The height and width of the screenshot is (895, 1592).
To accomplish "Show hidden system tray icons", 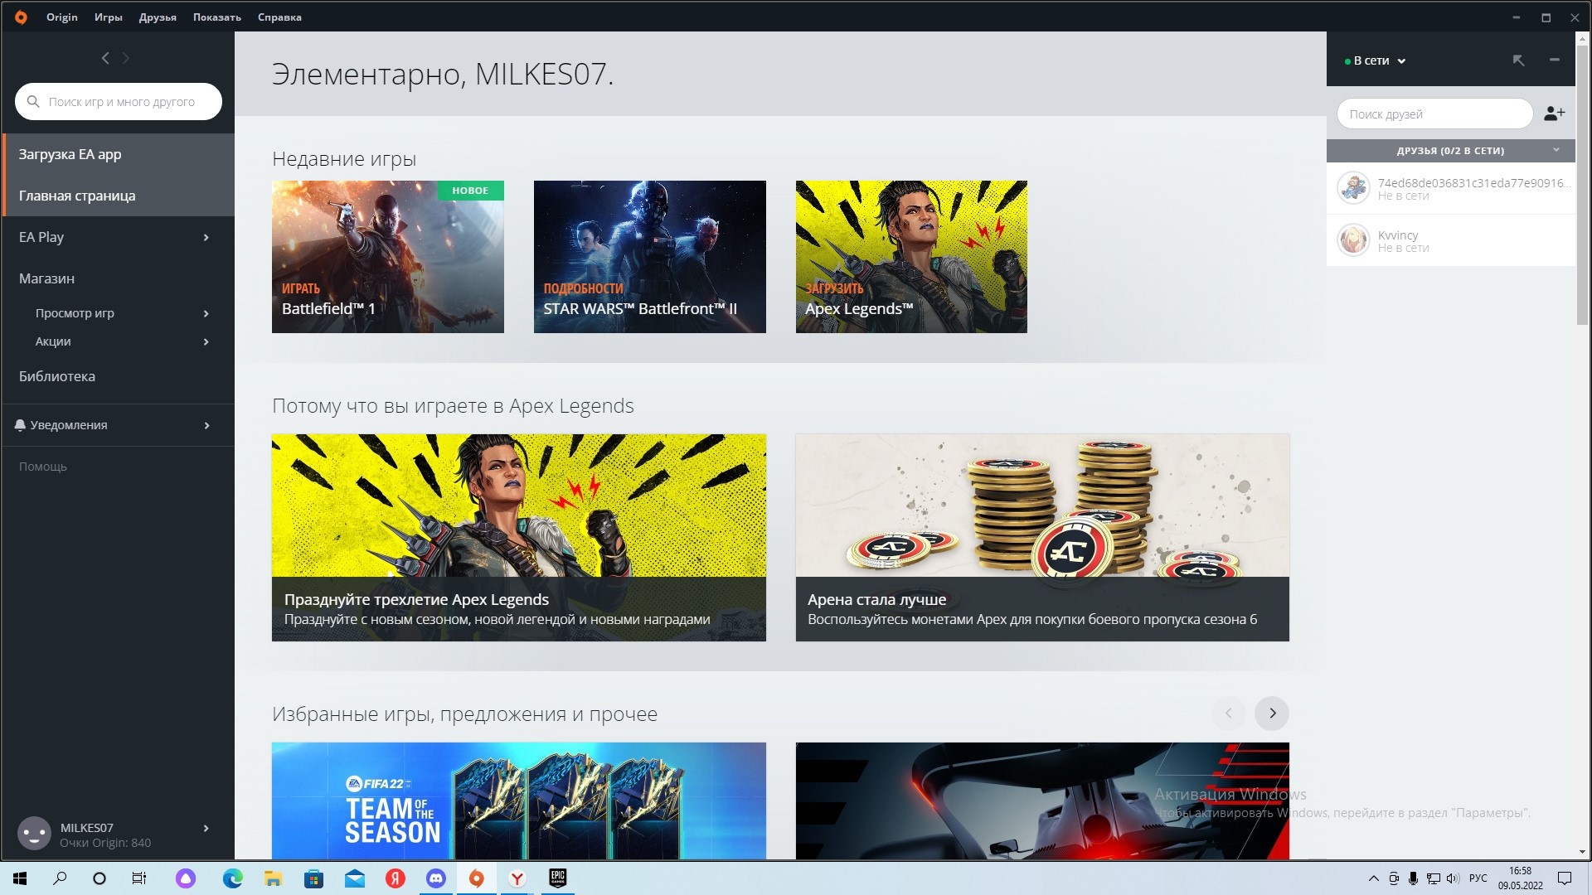I will coord(1373,878).
